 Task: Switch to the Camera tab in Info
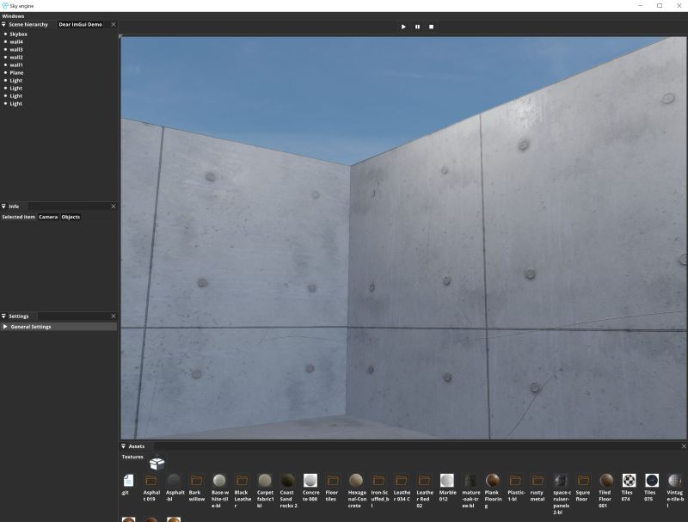click(x=47, y=217)
